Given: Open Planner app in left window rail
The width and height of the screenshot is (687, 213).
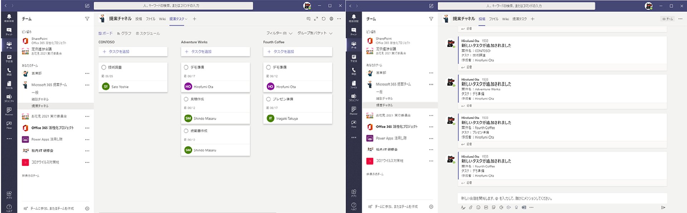Looking at the screenshot, I should (x=9, y=111).
